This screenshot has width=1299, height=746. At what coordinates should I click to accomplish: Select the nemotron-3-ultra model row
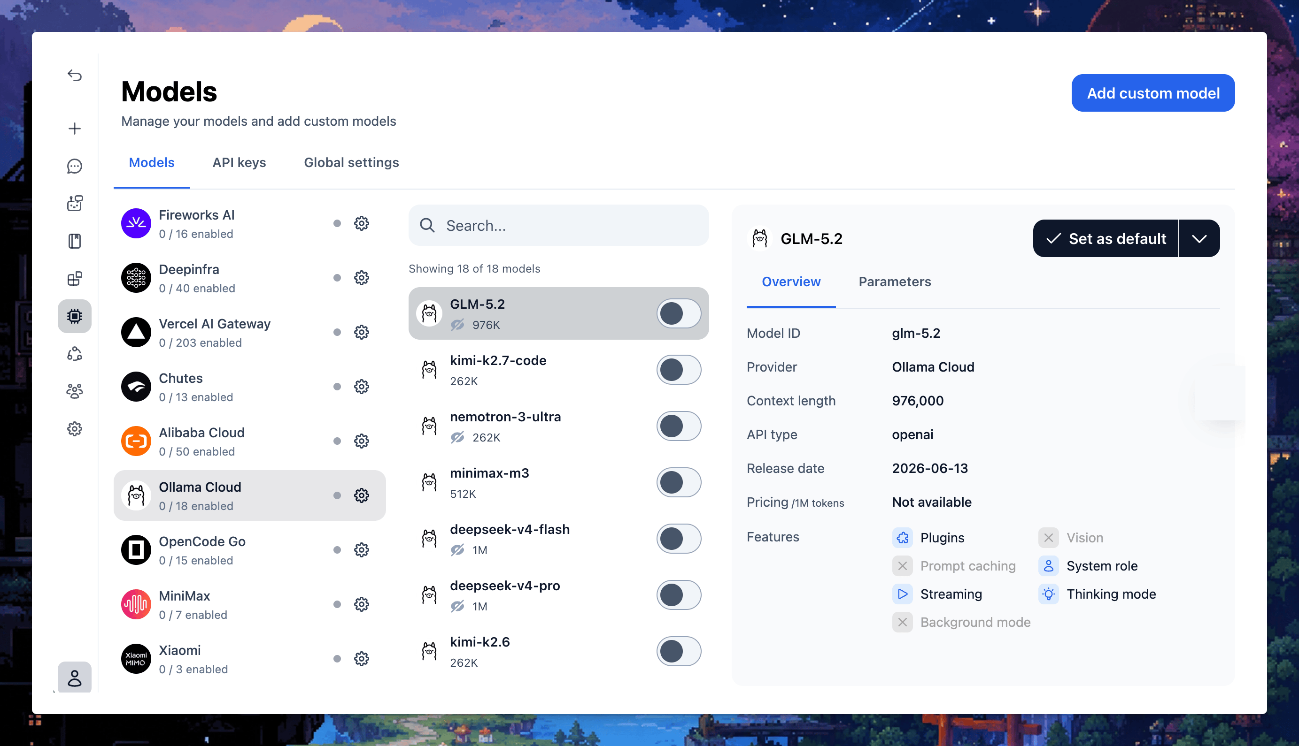click(558, 426)
